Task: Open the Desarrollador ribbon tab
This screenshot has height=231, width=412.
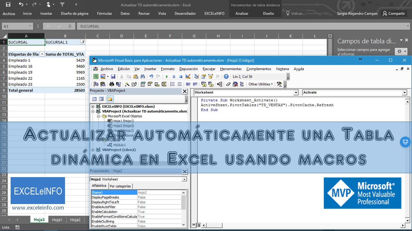Action: tap(185, 13)
